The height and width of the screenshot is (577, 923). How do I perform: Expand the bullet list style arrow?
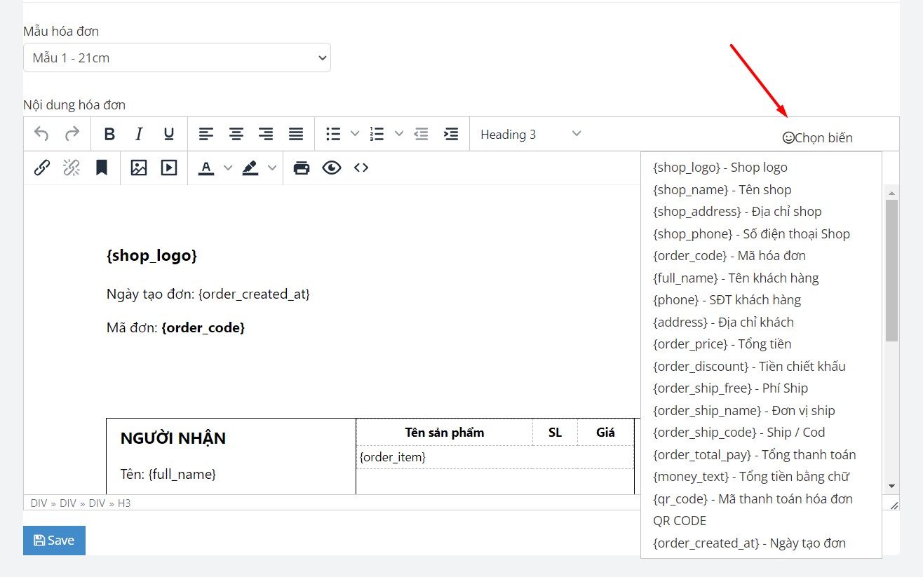click(355, 134)
